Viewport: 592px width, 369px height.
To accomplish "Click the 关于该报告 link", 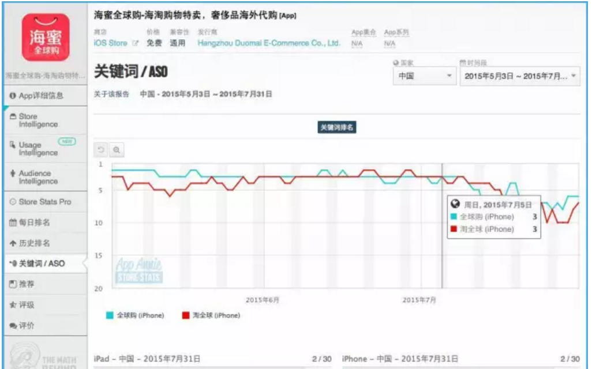I will tap(111, 95).
